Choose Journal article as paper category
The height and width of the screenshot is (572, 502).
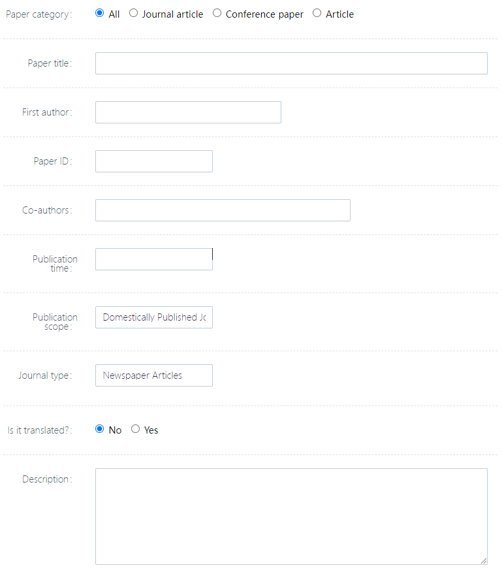(x=134, y=14)
